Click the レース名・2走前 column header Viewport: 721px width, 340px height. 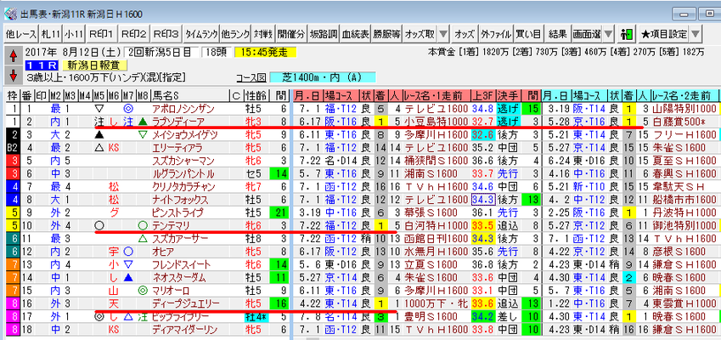coord(684,96)
